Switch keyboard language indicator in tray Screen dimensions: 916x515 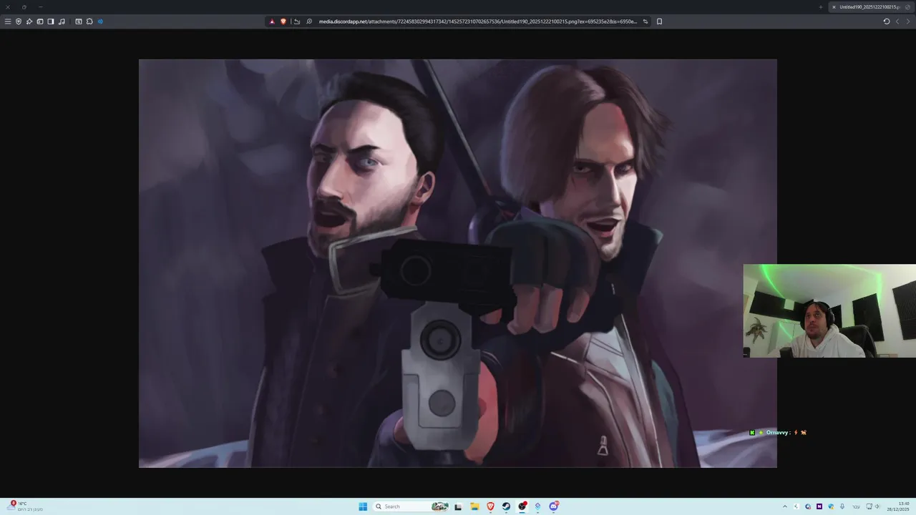[856, 506]
